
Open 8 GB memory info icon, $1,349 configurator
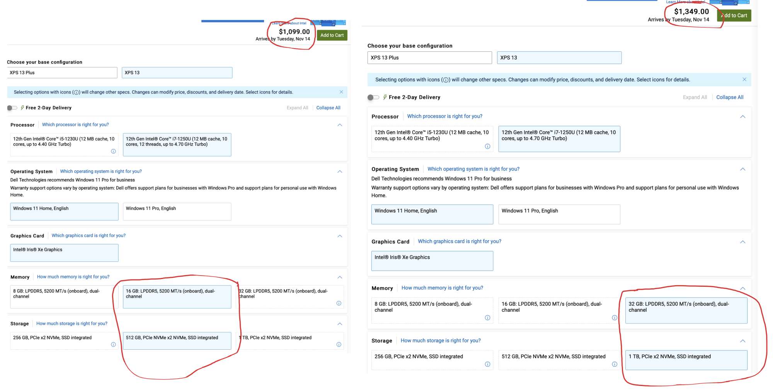click(487, 318)
